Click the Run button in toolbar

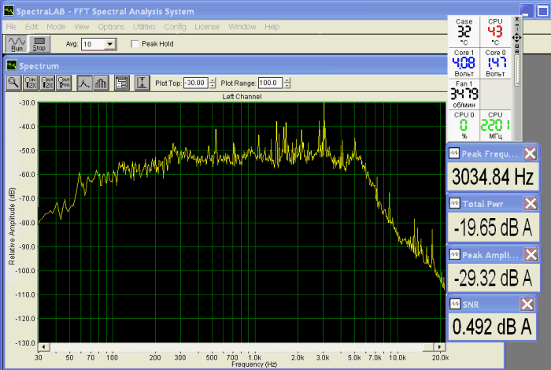click(x=16, y=43)
